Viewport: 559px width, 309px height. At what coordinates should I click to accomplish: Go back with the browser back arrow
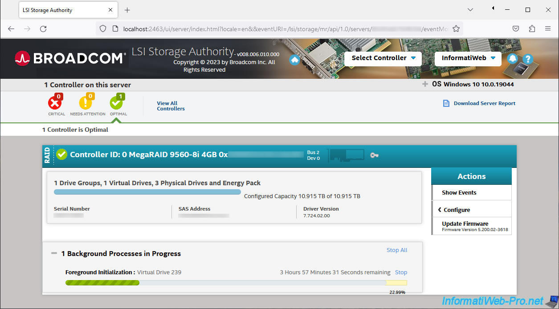[11, 28]
